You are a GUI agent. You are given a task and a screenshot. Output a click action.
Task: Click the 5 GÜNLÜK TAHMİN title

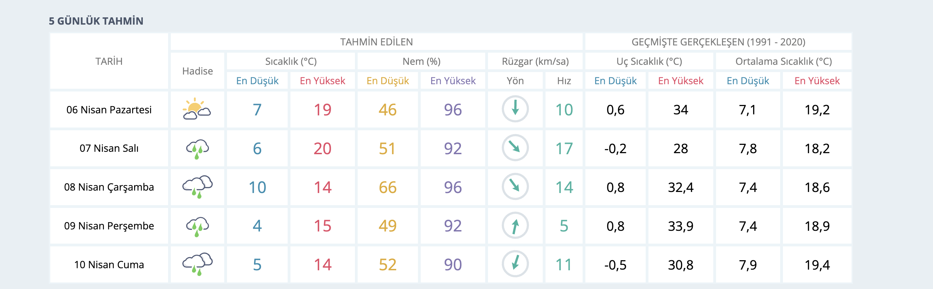96,21
